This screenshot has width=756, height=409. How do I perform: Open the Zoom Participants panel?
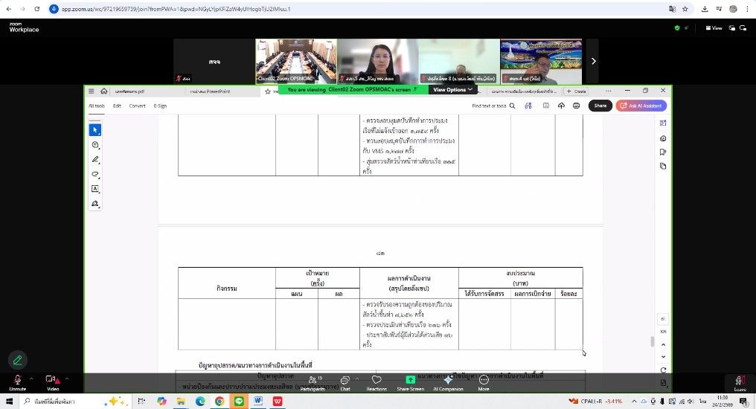coord(313,382)
